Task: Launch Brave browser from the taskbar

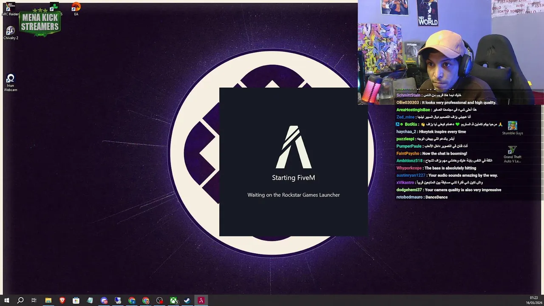Action: 62,300
